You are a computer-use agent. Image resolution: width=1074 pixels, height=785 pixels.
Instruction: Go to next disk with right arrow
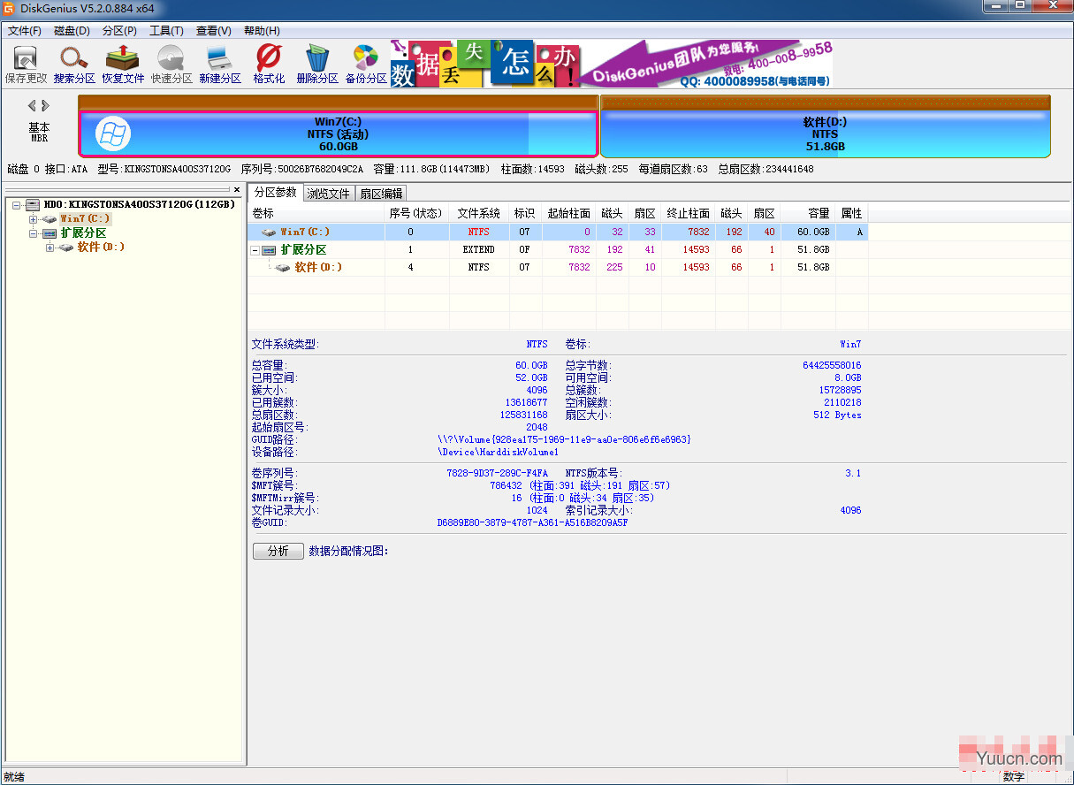(46, 105)
